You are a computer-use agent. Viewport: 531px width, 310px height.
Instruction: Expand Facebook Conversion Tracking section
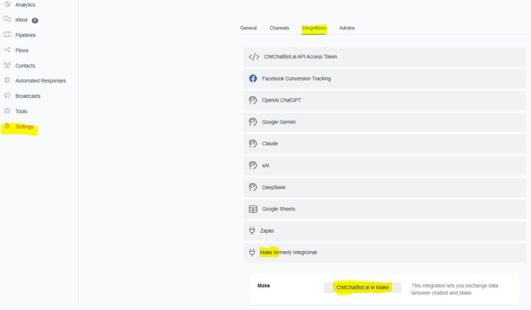pos(384,79)
